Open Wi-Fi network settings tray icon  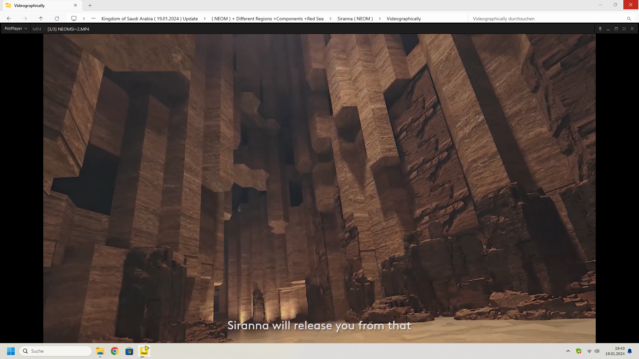(589, 351)
